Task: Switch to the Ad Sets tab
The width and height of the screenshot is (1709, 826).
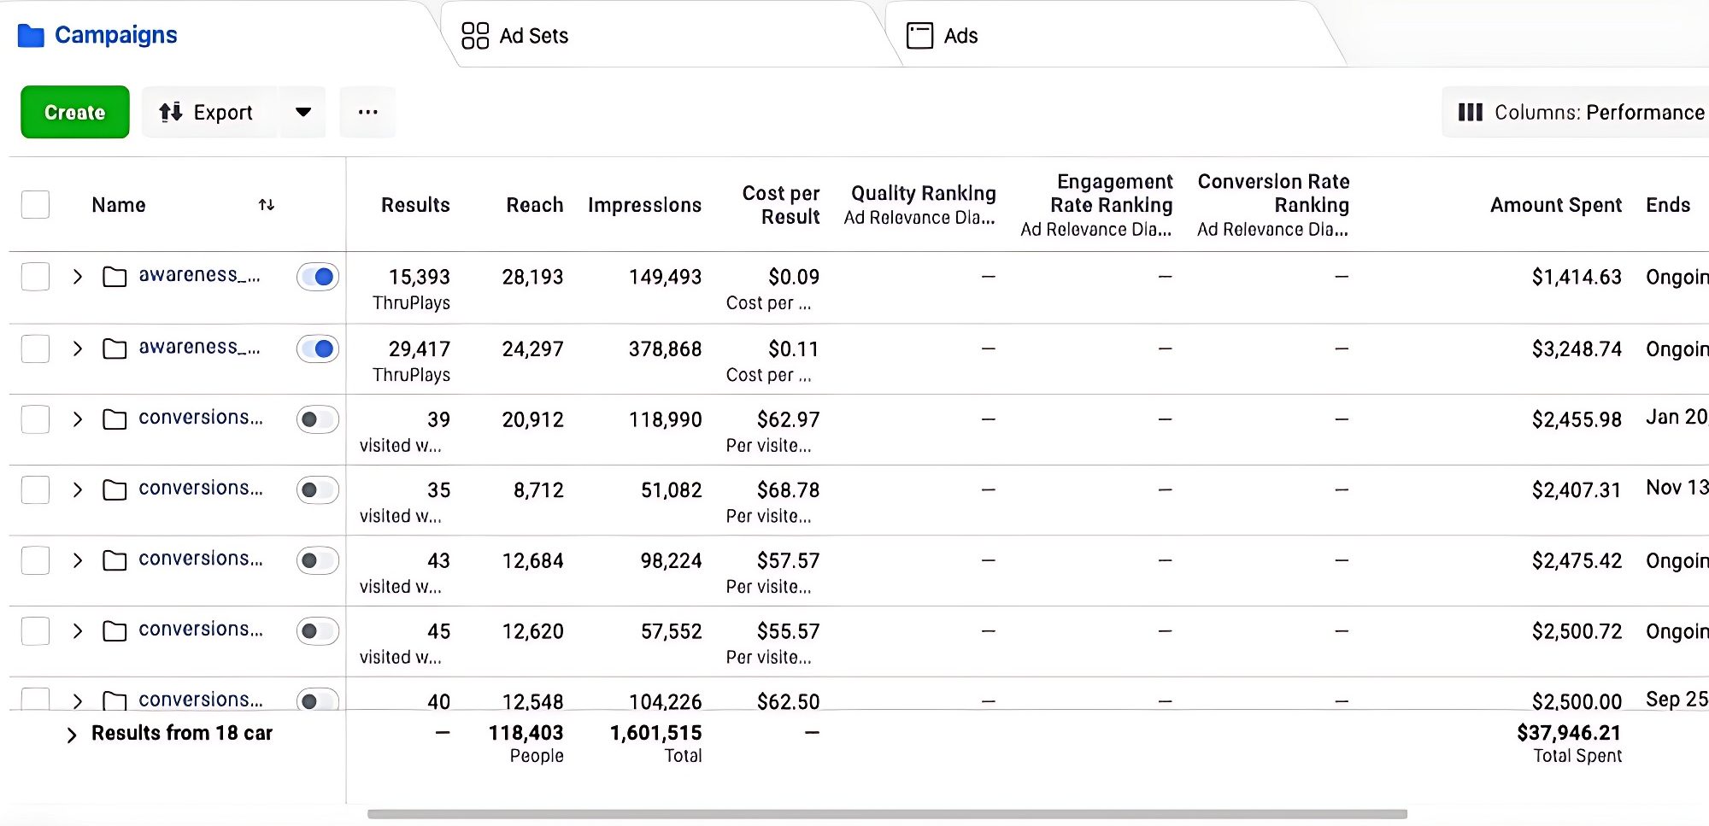Action: 533,36
